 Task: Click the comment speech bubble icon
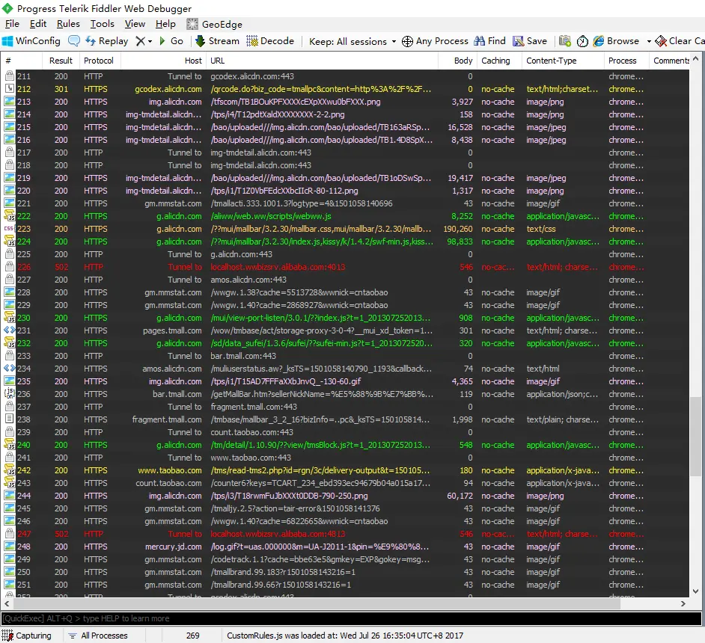(74, 41)
